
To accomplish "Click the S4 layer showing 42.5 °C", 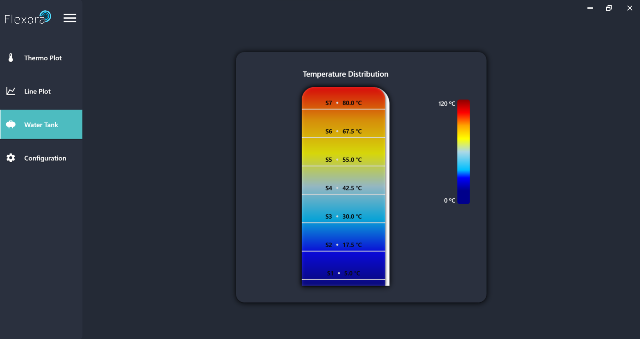I will click(343, 180).
